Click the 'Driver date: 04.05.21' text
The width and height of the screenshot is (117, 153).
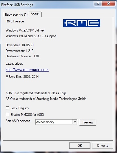[x=20, y=45]
